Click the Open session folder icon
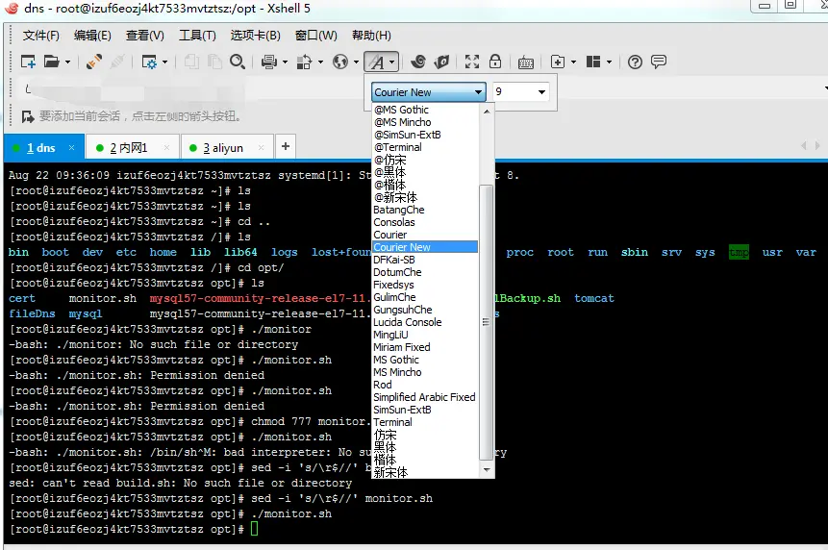828x550 pixels. (51, 62)
